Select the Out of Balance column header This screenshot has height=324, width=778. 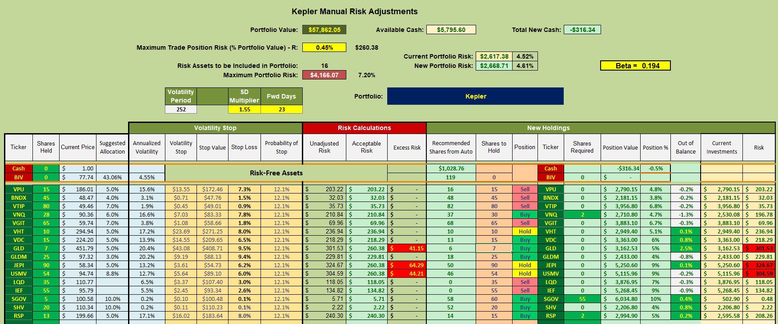click(x=686, y=147)
